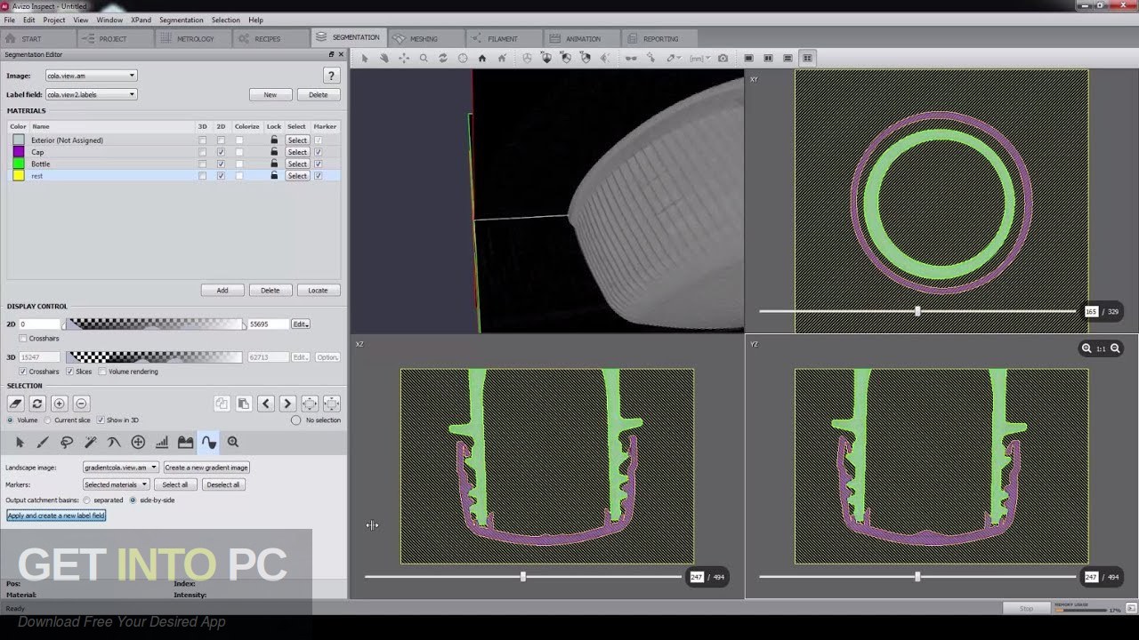Open the Image dropdown cola.view.am
Image resolution: width=1139 pixels, height=640 pixels.
91,76
